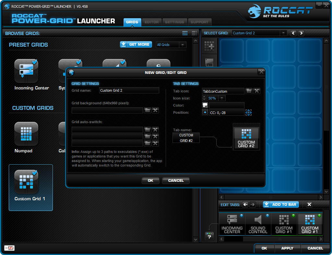Open the EDITOR tab

(152, 22)
